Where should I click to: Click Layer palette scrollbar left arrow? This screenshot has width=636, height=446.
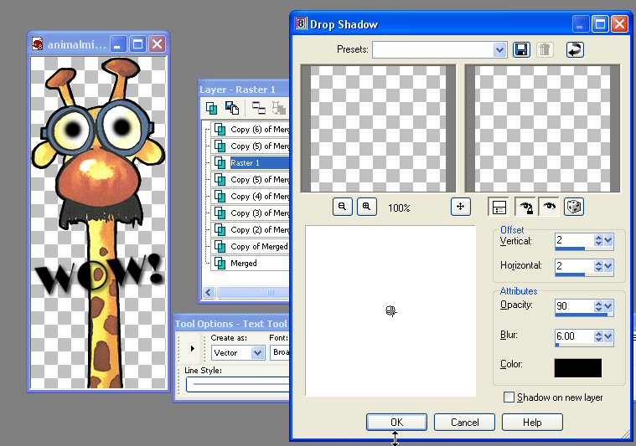coord(209,292)
